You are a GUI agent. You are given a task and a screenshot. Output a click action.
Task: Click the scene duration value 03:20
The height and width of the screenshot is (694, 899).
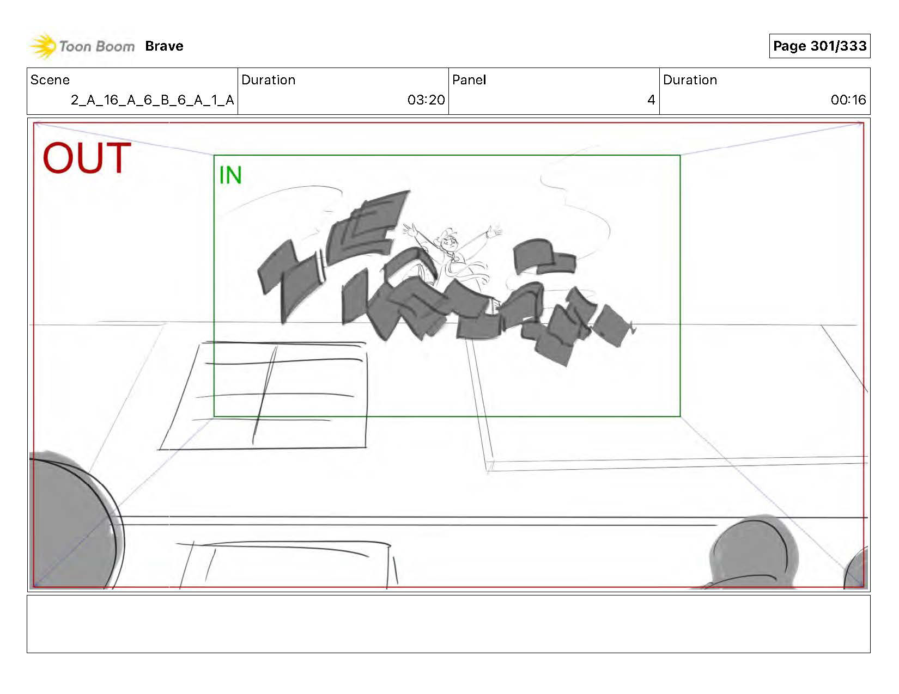tap(426, 100)
